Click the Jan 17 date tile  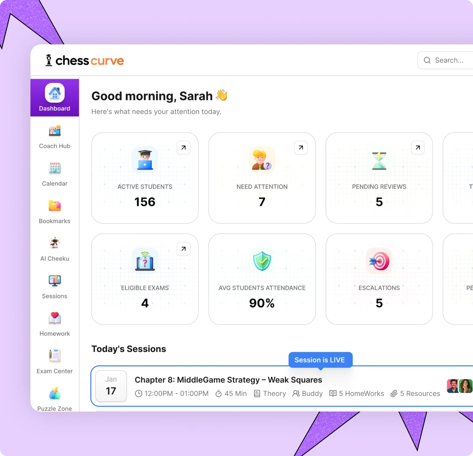tap(111, 386)
